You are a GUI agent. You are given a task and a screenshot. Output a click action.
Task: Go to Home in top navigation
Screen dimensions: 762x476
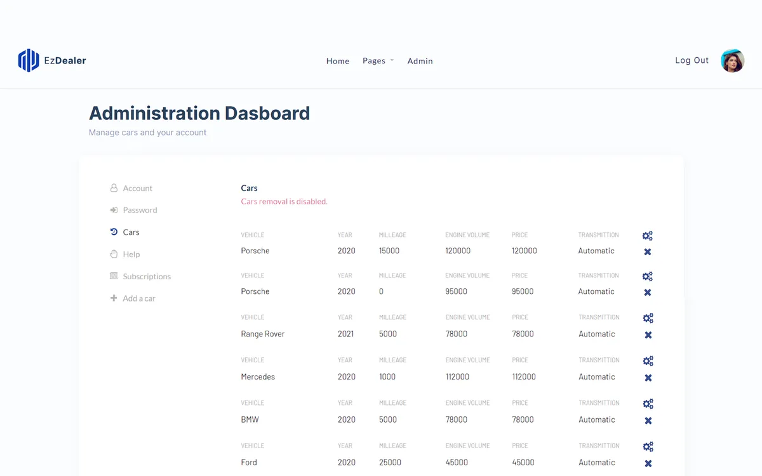tap(338, 61)
